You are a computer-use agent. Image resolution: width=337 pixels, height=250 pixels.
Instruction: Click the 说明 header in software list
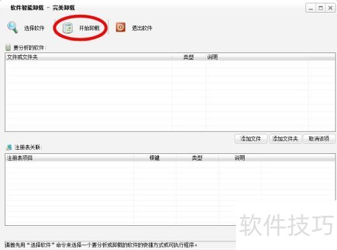pos(257,57)
